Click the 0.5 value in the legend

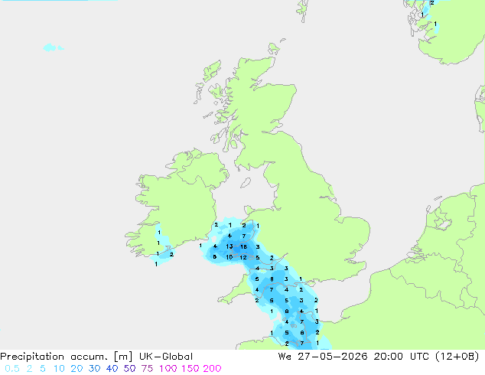click(12, 369)
